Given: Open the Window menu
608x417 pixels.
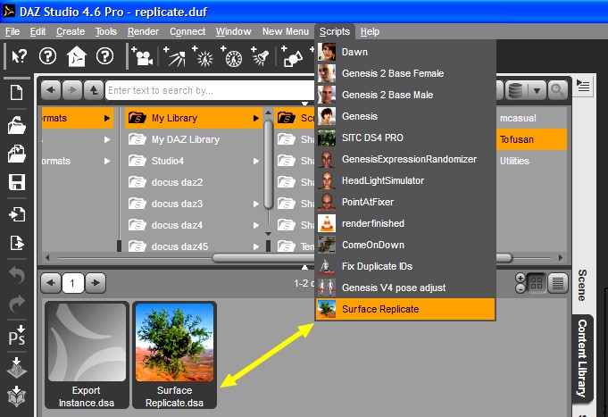Looking at the screenshot, I should pyautogui.click(x=233, y=31).
